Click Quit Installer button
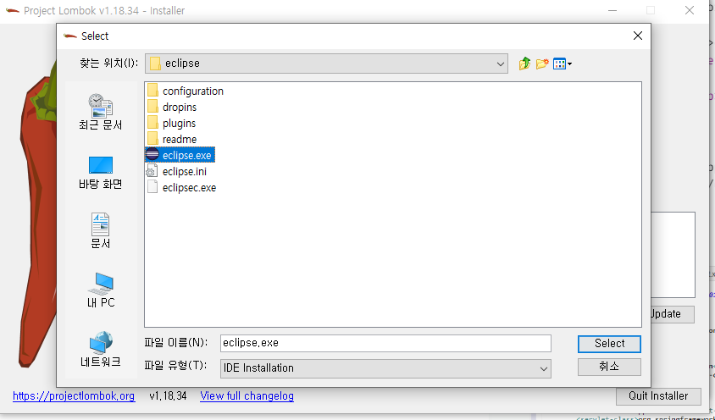Image resolution: width=715 pixels, height=420 pixels. 658,395
